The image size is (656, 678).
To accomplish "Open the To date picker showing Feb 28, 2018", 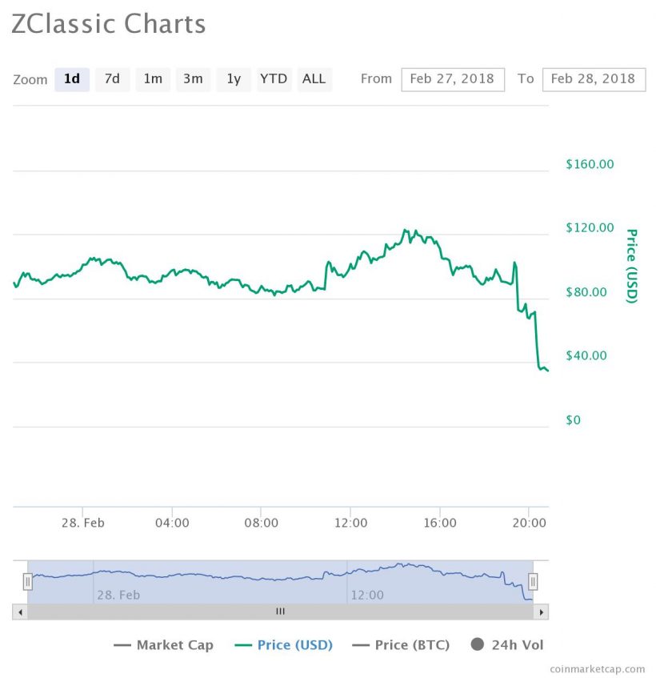I will (594, 79).
